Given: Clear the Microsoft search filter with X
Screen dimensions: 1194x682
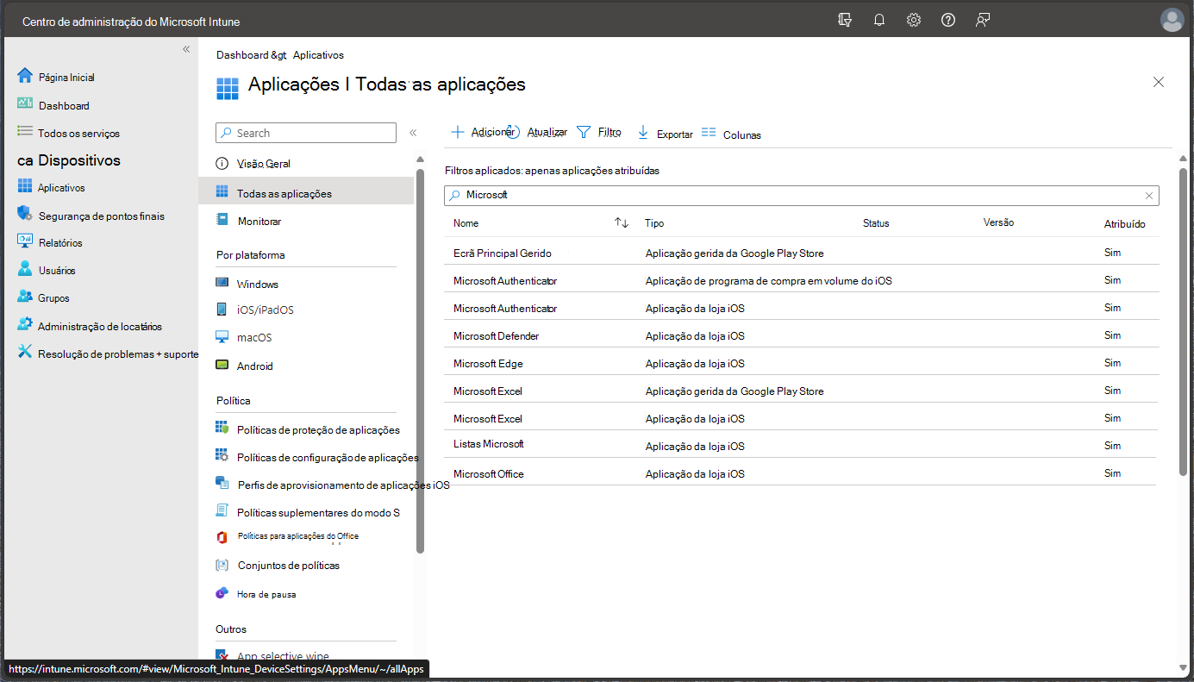Looking at the screenshot, I should click(x=1148, y=196).
